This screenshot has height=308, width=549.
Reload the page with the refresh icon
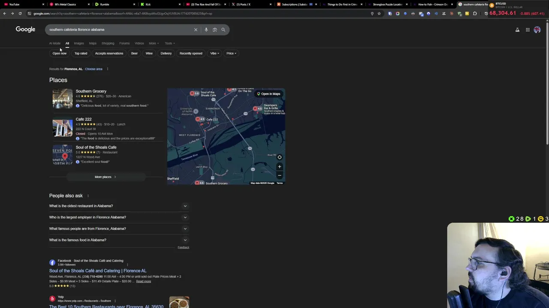(x=20, y=13)
